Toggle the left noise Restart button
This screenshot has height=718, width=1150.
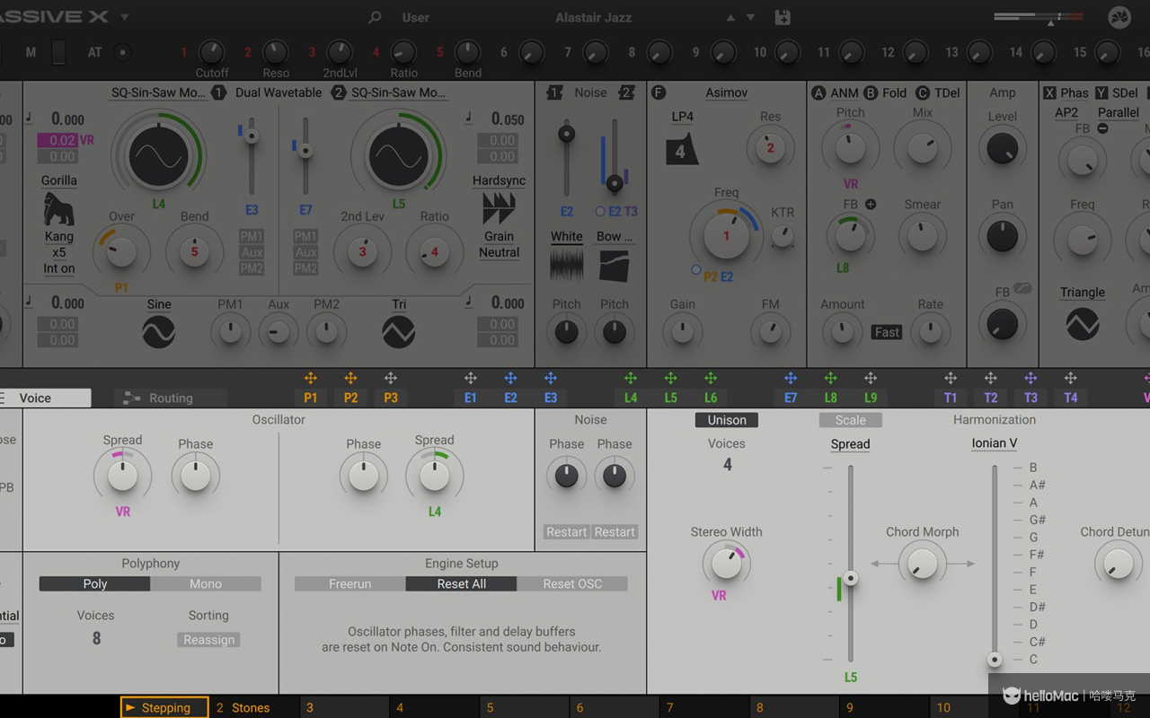[x=567, y=532]
